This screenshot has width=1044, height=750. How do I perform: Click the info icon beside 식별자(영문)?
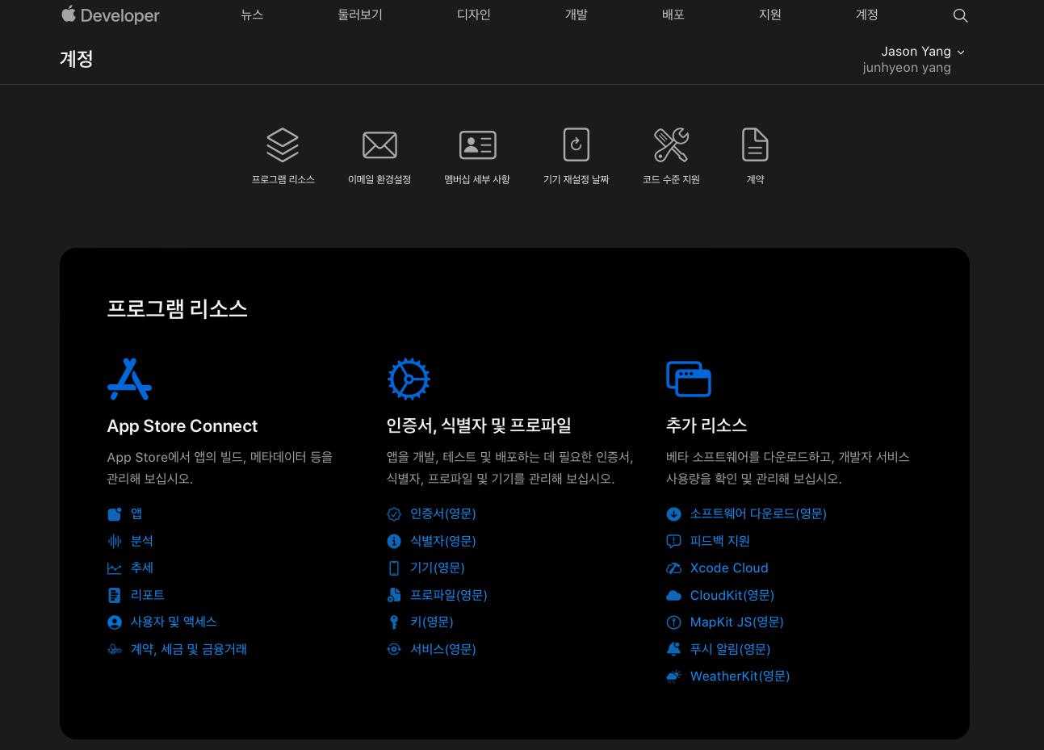[x=394, y=541]
